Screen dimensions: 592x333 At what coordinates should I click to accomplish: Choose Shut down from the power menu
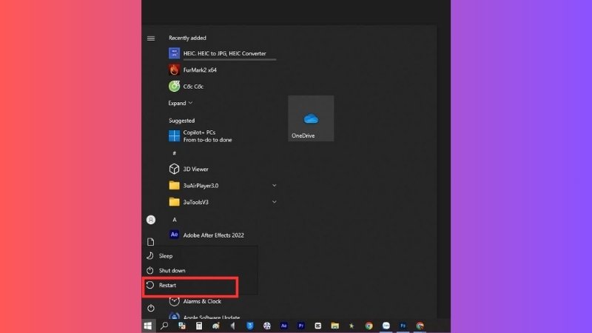[201, 270]
